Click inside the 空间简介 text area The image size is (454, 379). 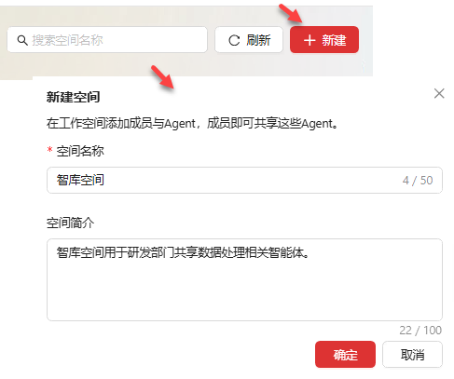244,279
